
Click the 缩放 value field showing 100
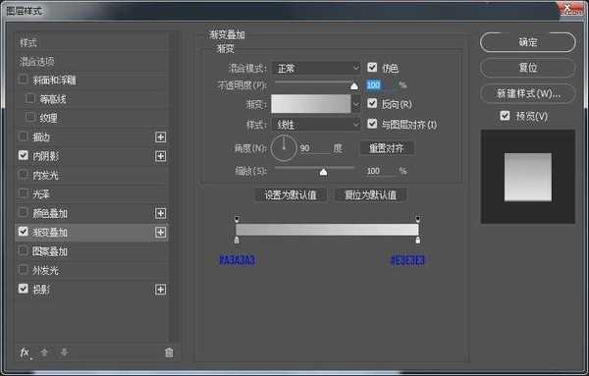(x=380, y=171)
